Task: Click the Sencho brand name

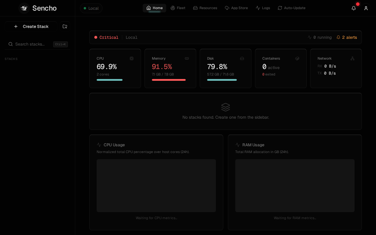Action: pos(44,8)
